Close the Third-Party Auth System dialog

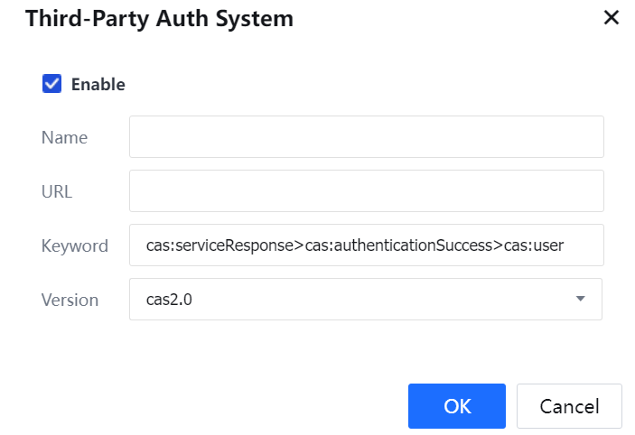(612, 18)
